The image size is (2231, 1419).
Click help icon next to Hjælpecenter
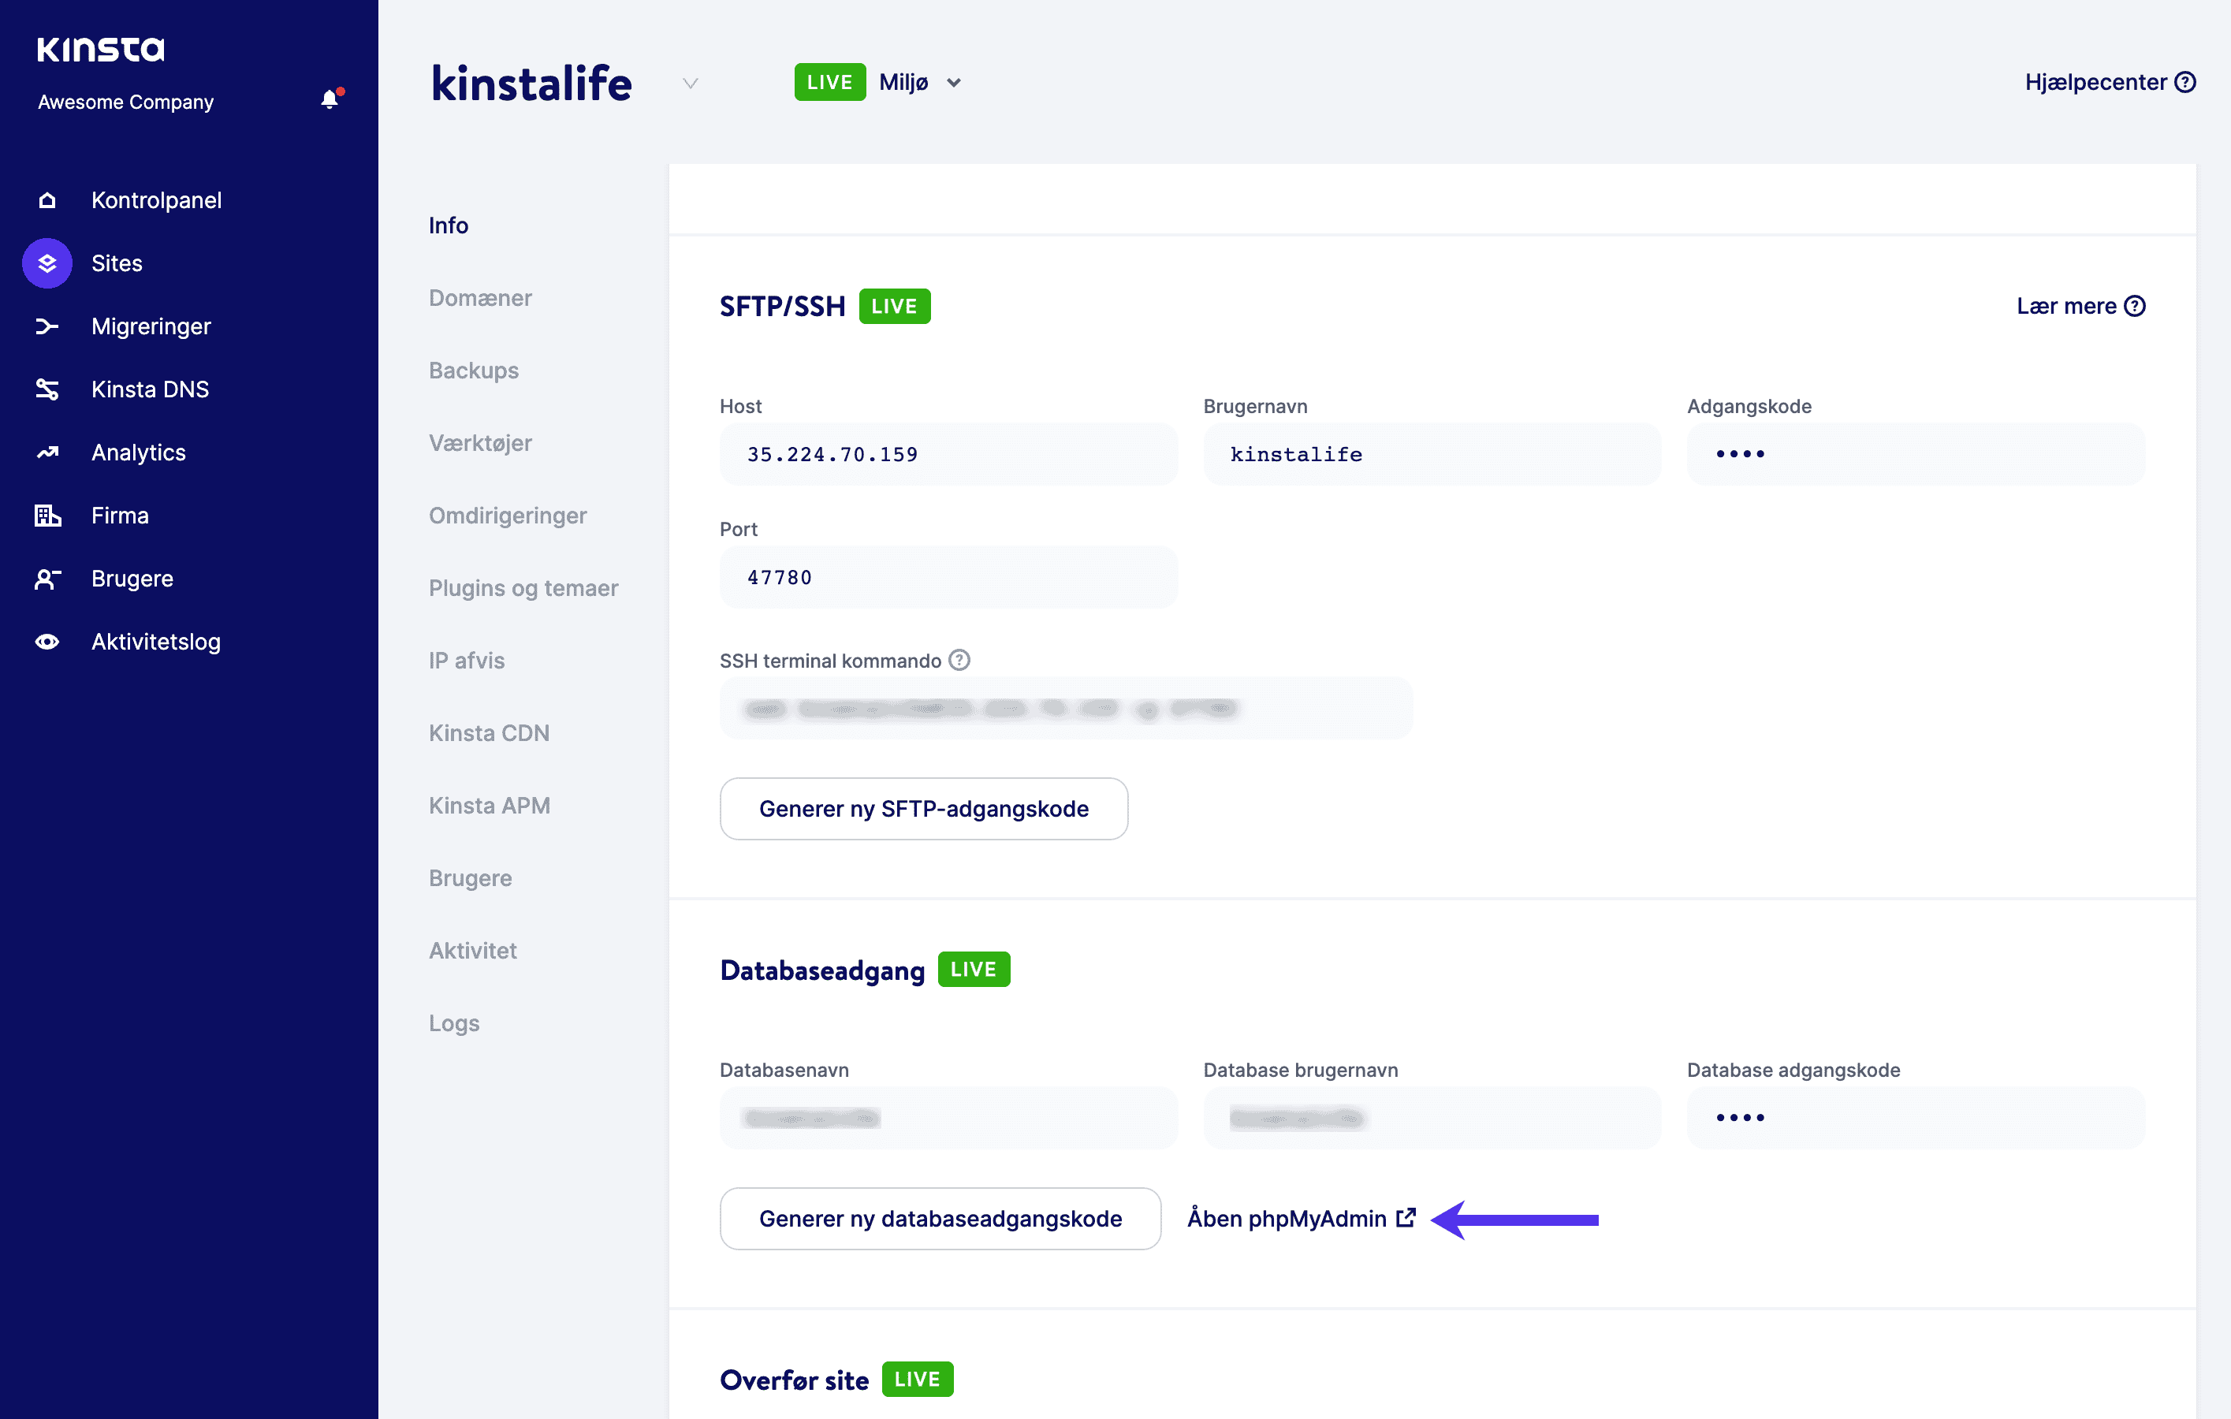coord(2184,83)
